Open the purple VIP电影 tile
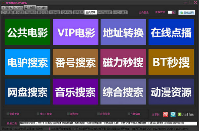This screenshot has height=131, width=199. 76,32
